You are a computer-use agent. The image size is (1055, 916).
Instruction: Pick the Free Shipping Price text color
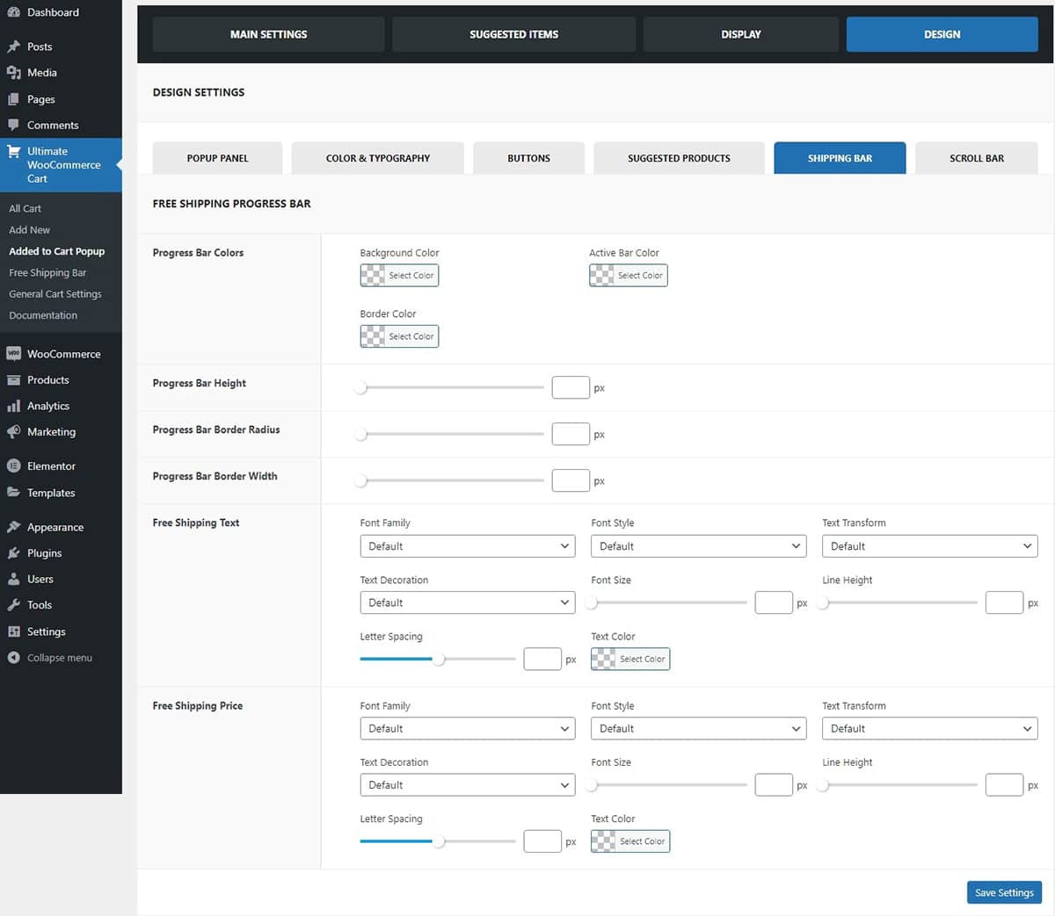pyautogui.click(x=630, y=841)
